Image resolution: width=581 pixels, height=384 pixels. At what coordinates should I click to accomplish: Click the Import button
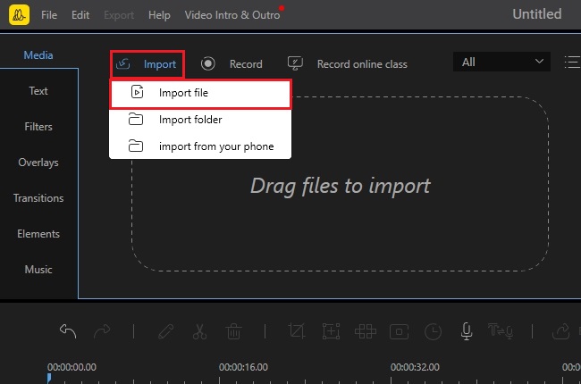click(x=147, y=64)
